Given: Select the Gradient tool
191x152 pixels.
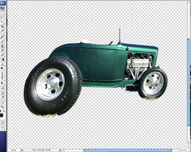Looking at the screenshot, I should 2,59.
